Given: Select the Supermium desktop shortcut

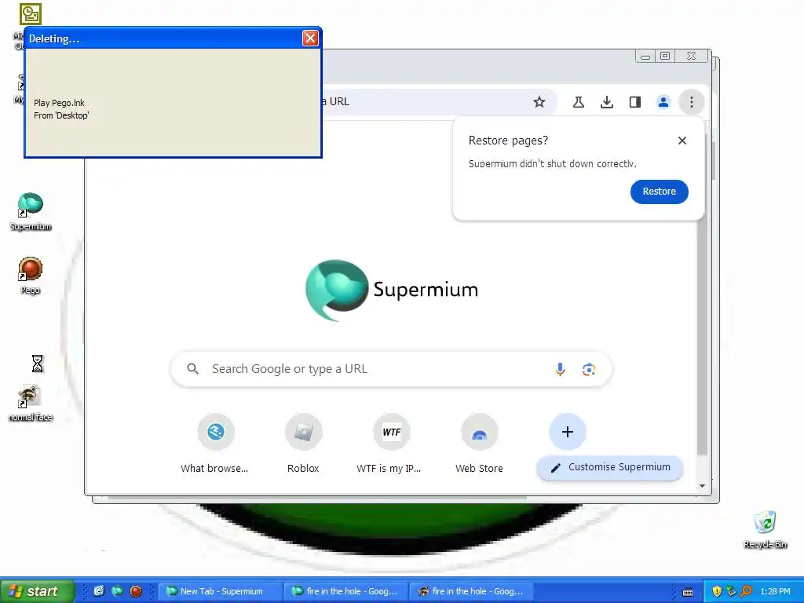Looking at the screenshot, I should click(x=31, y=211).
